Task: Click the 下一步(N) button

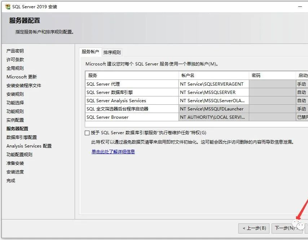Action: (286, 228)
